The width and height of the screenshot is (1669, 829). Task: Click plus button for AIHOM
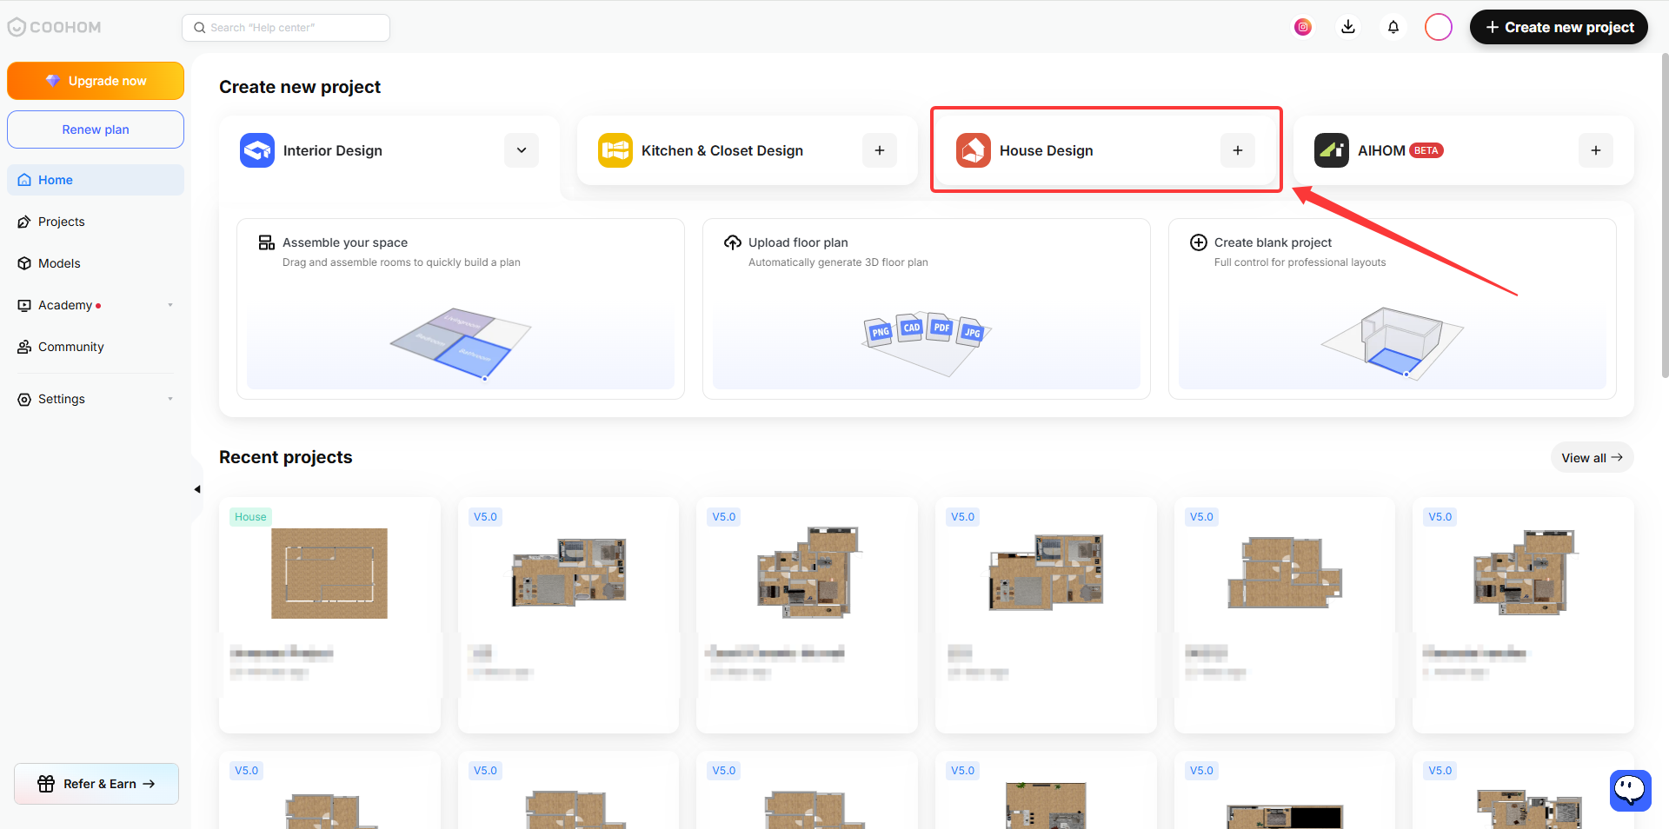1596,150
